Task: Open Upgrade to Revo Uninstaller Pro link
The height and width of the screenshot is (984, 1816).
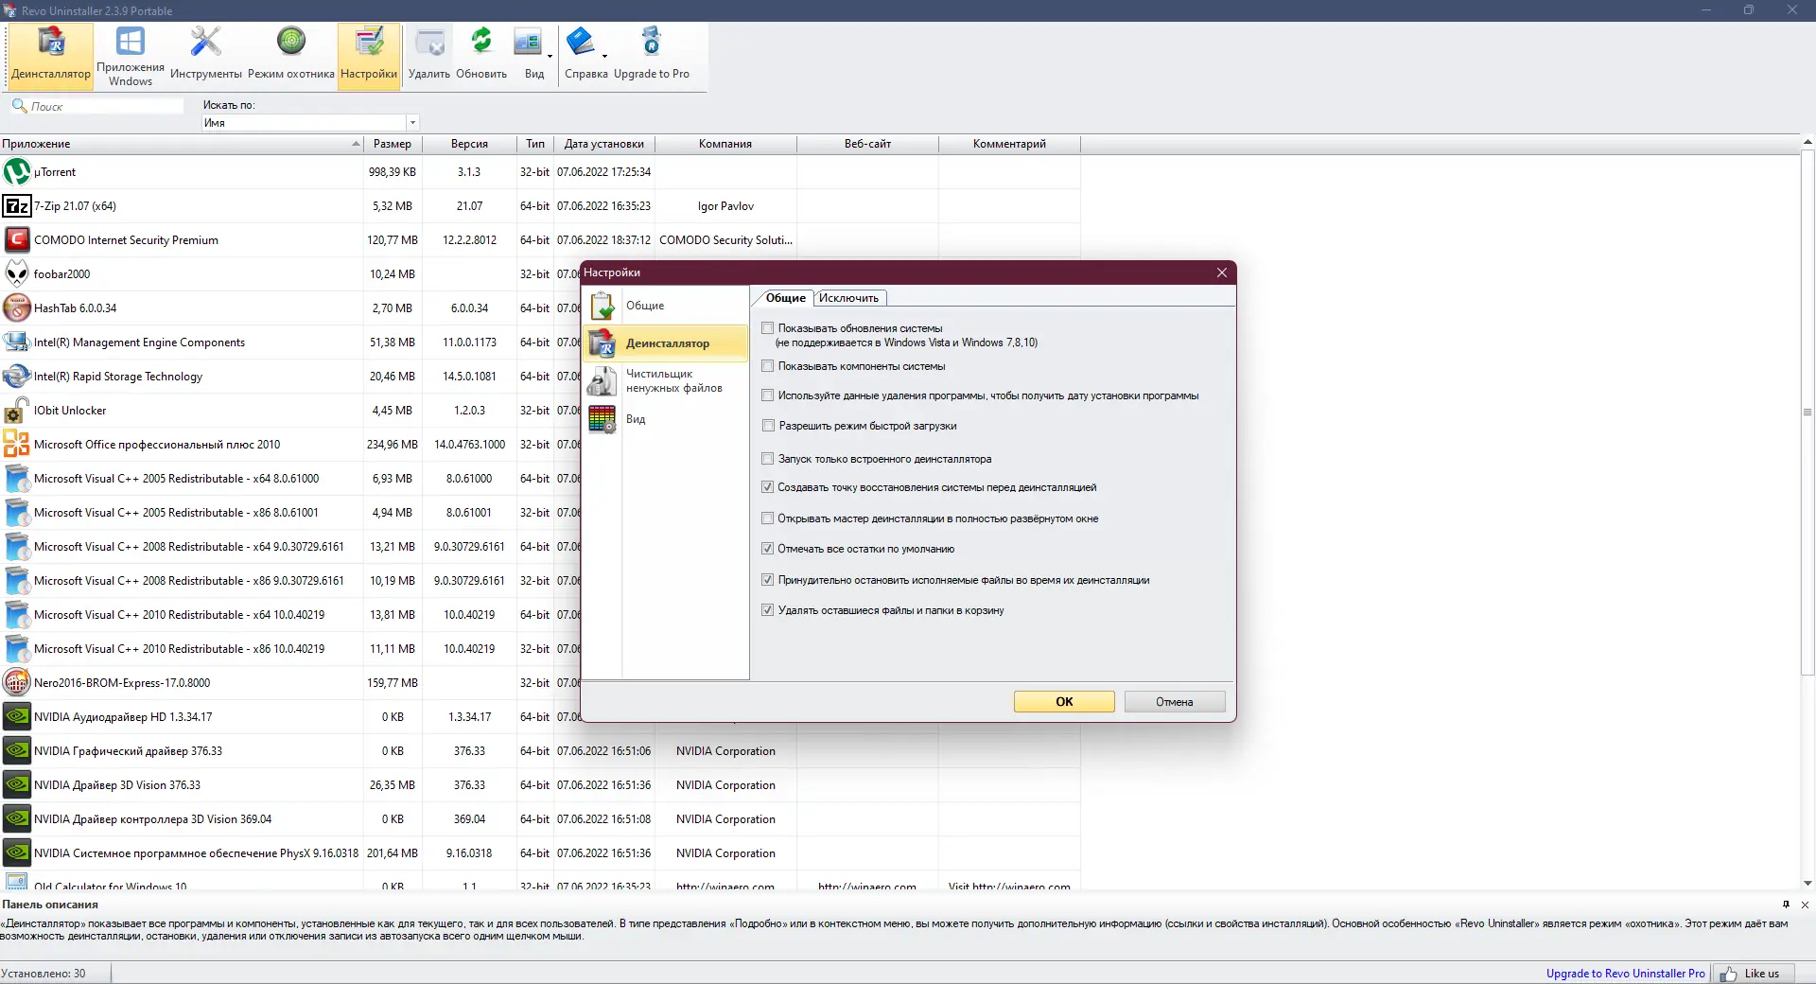Action: (x=1625, y=974)
